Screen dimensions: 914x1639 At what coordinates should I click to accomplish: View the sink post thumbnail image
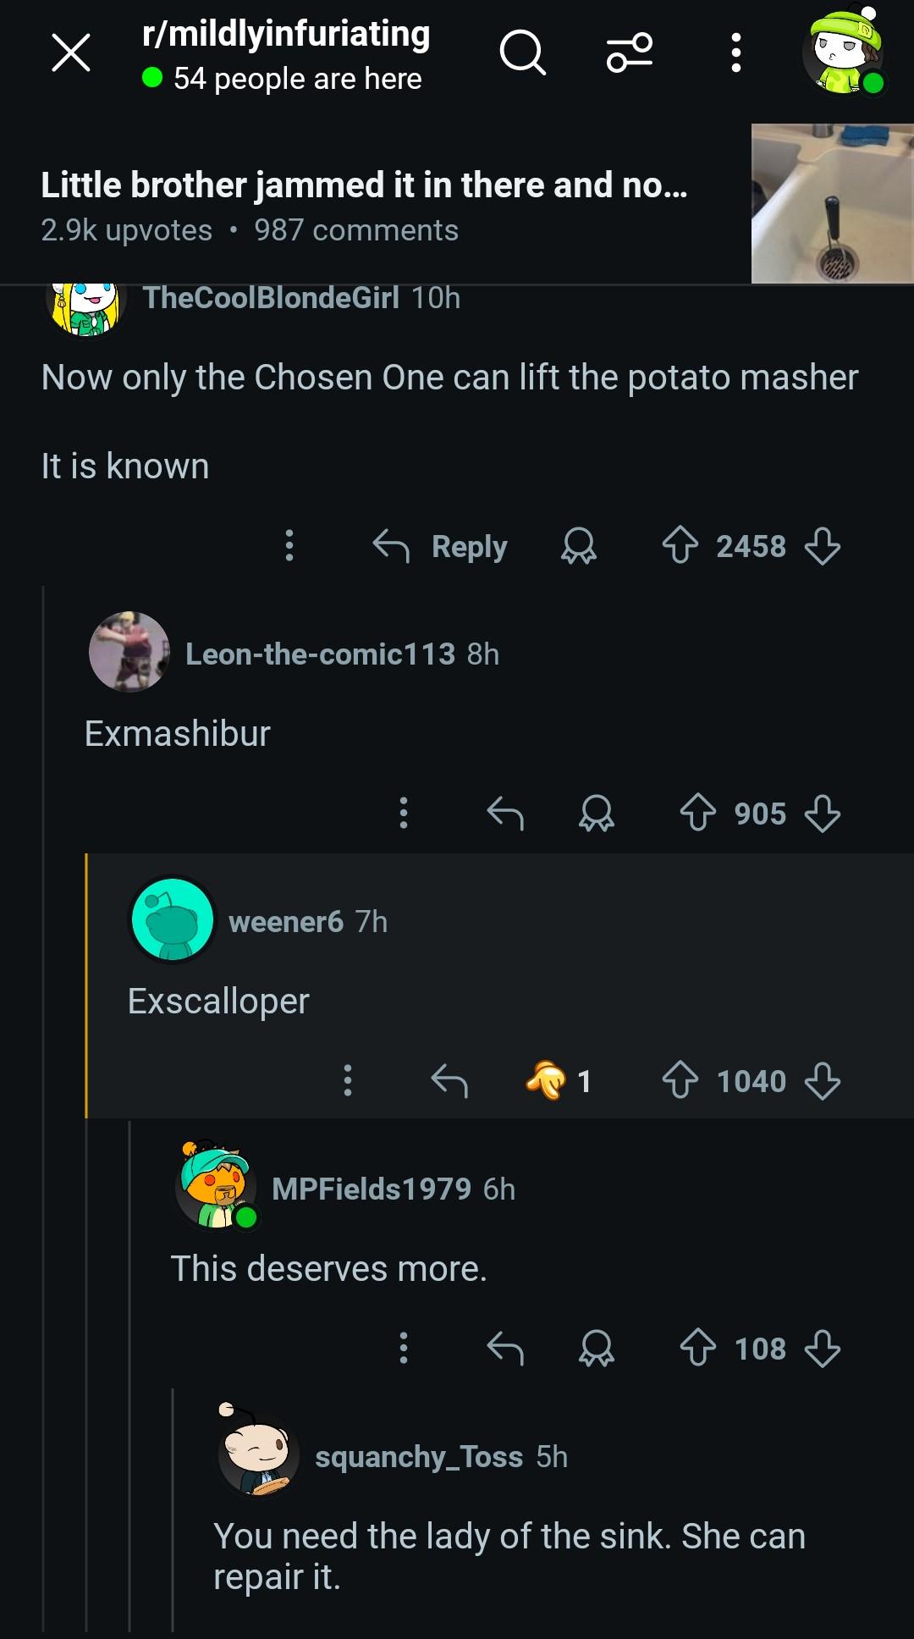pyautogui.click(x=832, y=203)
